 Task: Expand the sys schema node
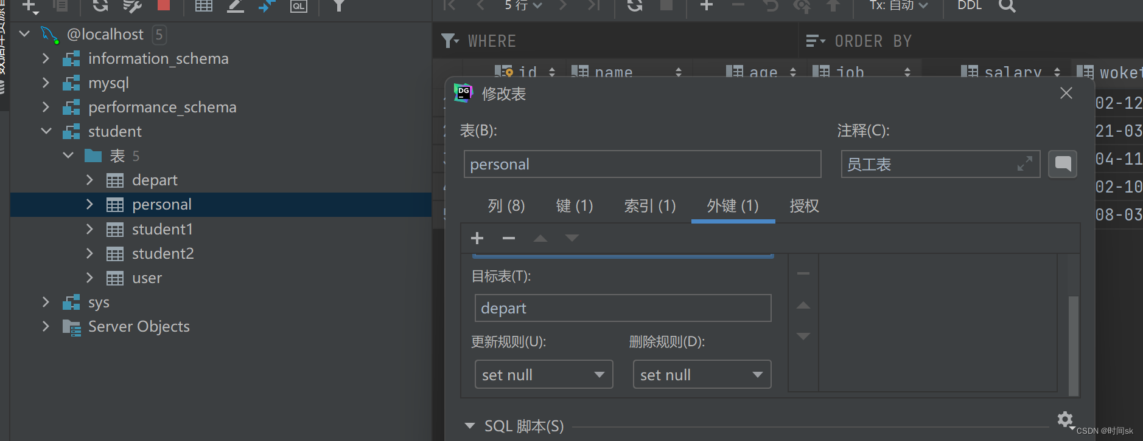coord(46,302)
